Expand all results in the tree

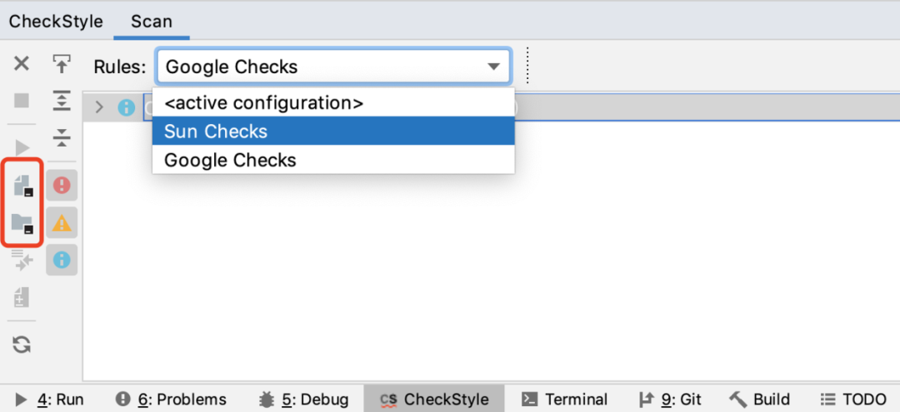(62, 101)
